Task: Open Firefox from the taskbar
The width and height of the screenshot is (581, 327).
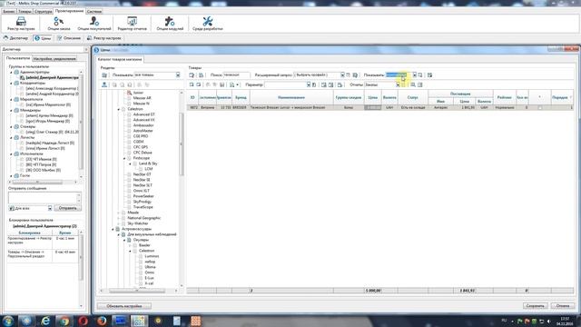Action: coord(102,321)
